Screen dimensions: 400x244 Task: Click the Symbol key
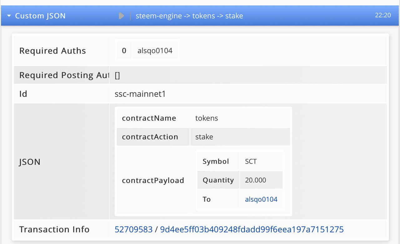click(216, 161)
